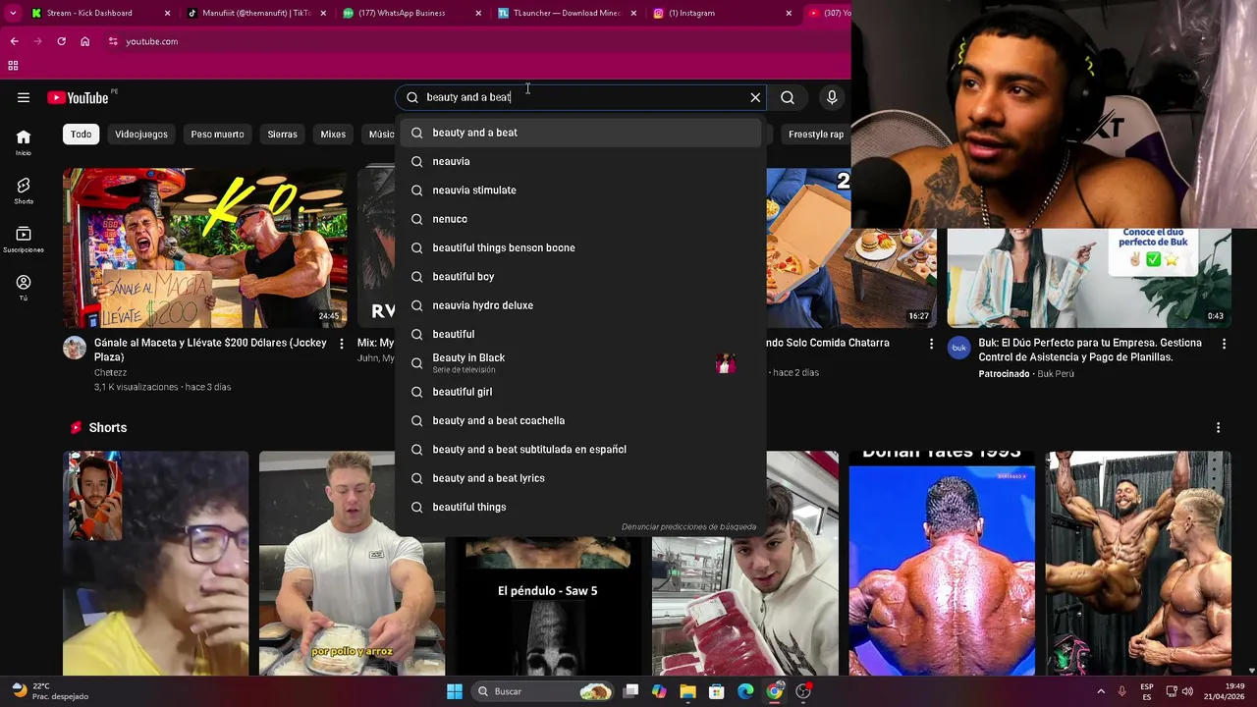Viewport: 1257px width, 707px height.
Task: Open the Buk: El Dúo Perfecto ad title
Action: [1090, 350]
